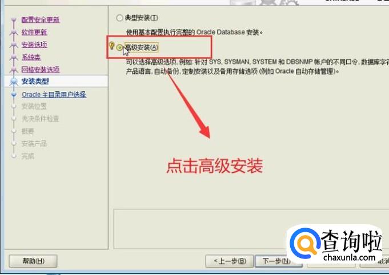The width and height of the screenshot is (389, 275).
Task: Select the current 安装类型 step
Action: pyautogui.click(x=35, y=81)
